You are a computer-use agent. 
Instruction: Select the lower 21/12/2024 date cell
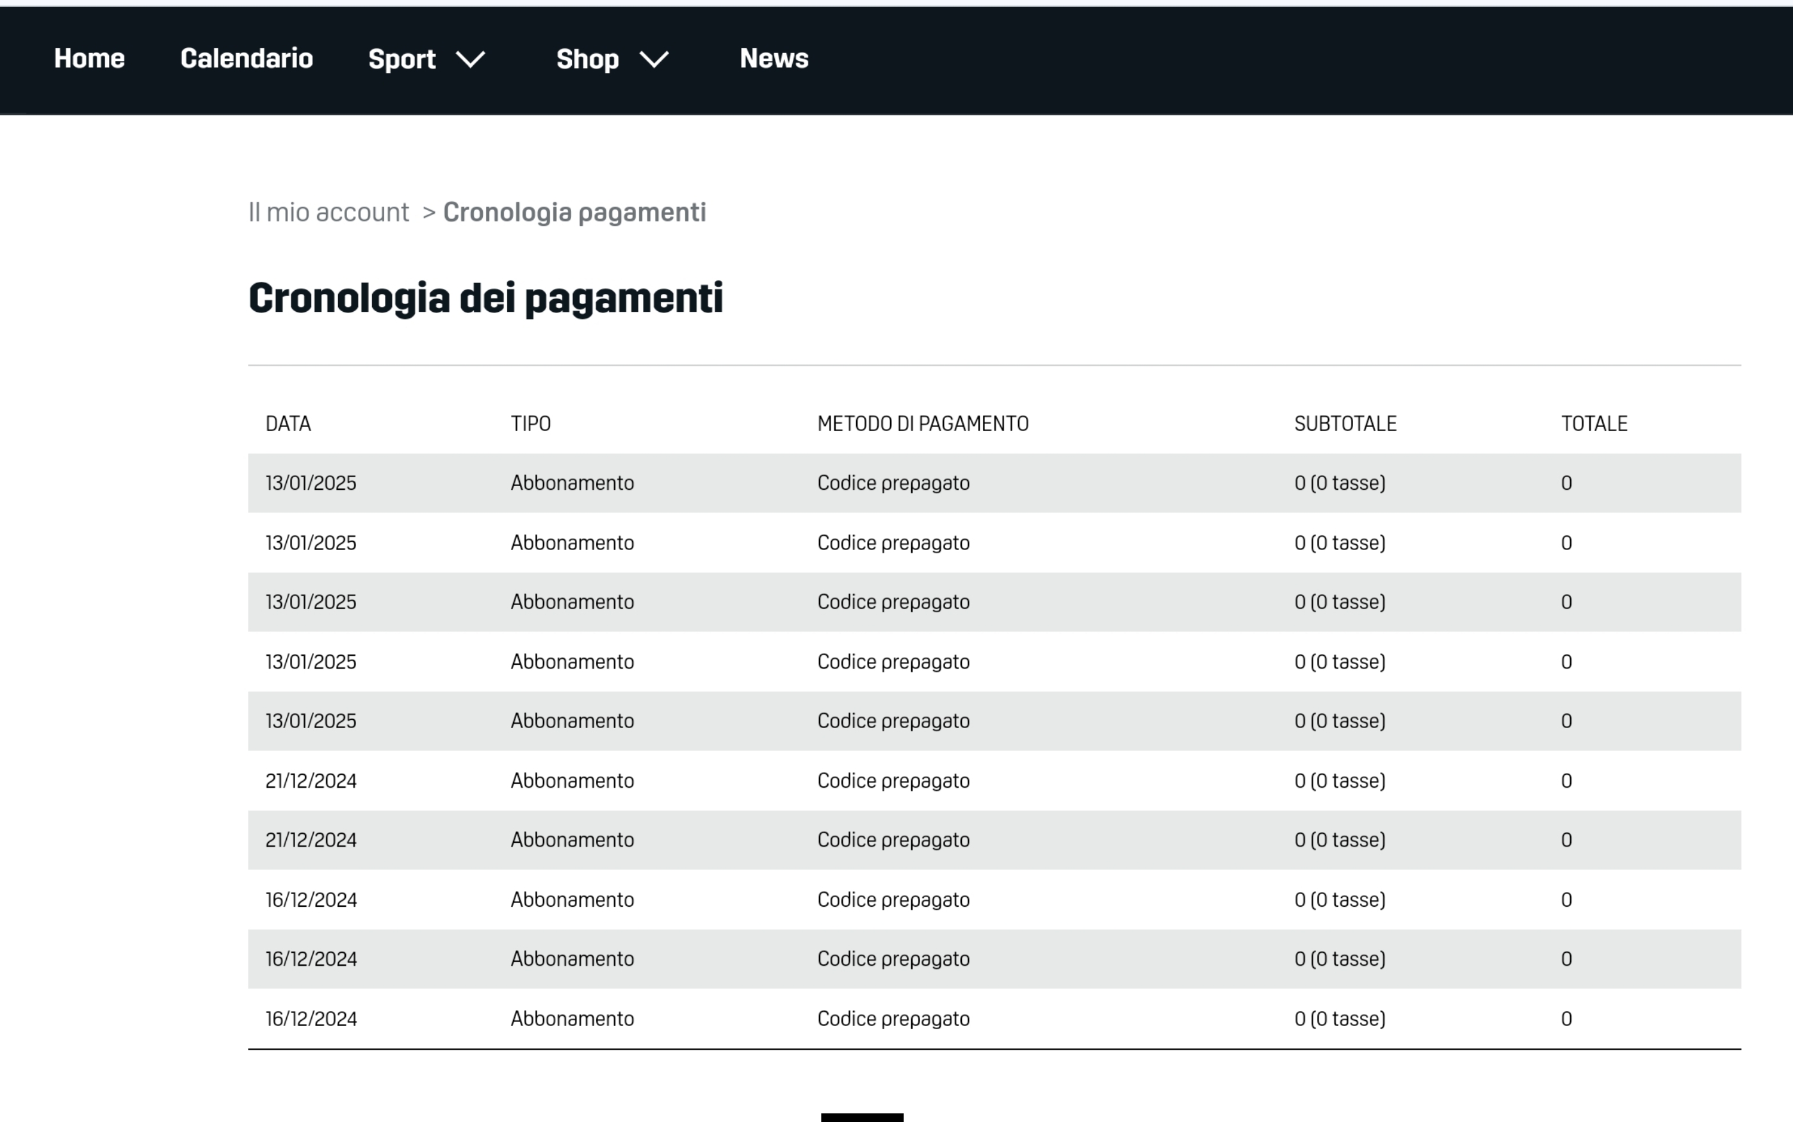pos(311,840)
